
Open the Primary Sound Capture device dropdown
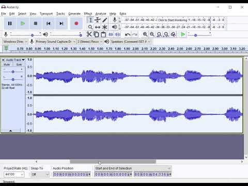coord(55,41)
